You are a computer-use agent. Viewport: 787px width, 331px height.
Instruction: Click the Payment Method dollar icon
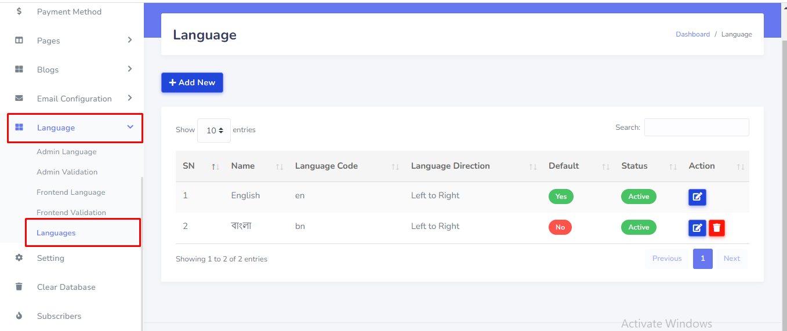pyautogui.click(x=19, y=12)
